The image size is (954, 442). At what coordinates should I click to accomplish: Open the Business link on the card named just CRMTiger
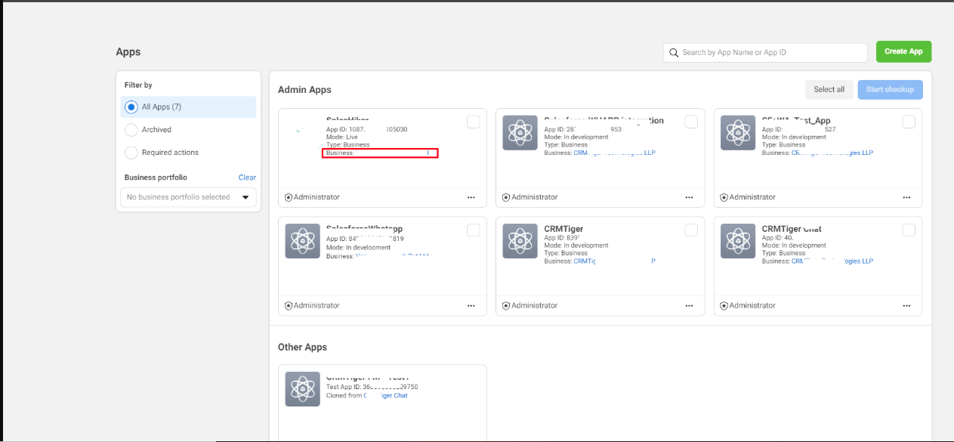[614, 261]
